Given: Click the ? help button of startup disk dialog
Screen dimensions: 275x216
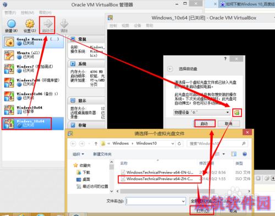Looking at the screenshot, I should point(226,59).
